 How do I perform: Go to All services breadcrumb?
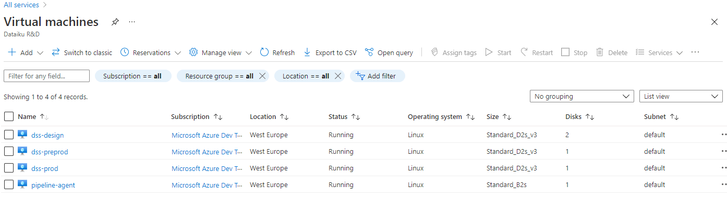[21, 5]
